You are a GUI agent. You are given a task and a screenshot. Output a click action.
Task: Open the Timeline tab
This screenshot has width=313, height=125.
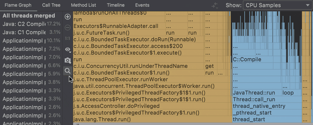(x=115, y=5)
